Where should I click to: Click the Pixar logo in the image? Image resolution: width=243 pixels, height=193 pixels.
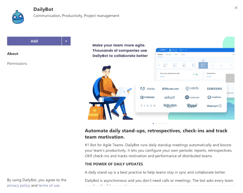(148, 106)
